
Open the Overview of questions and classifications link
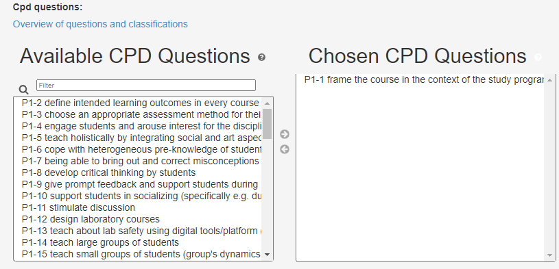point(100,24)
